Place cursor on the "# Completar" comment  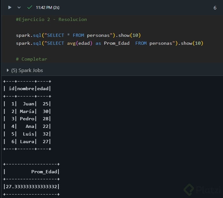31,59
